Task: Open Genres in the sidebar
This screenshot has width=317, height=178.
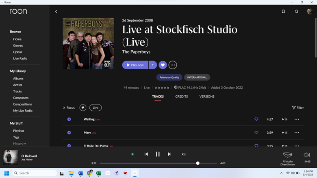Action: [x=18, y=45]
